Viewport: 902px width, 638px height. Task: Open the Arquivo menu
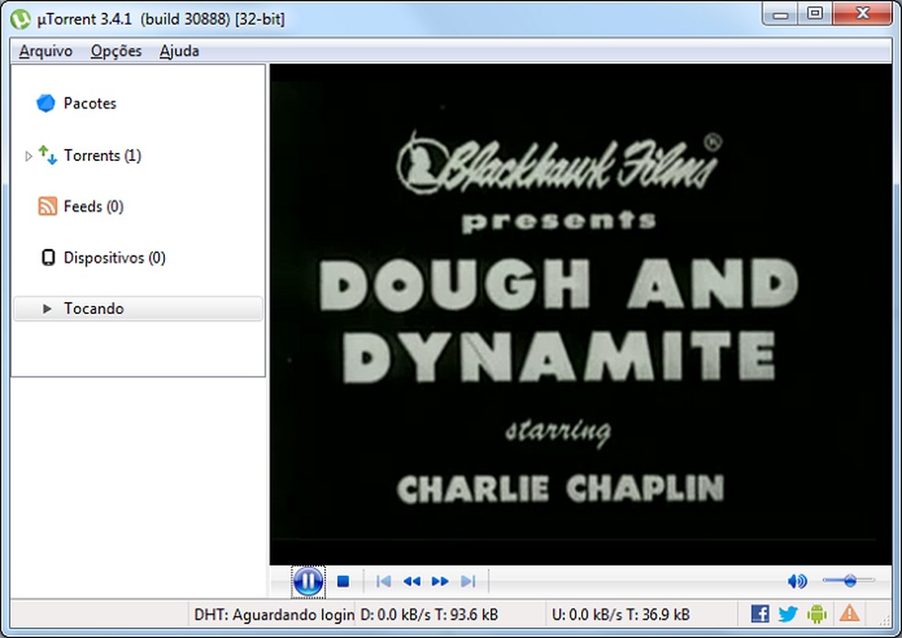[46, 51]
